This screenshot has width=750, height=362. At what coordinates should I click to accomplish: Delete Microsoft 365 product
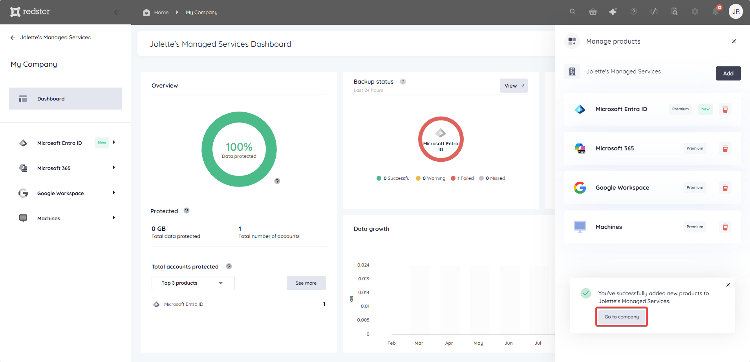tap(725, 148)
